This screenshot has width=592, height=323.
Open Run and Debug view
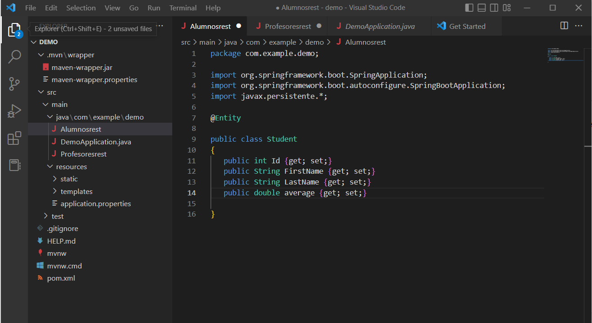point(14,111)
